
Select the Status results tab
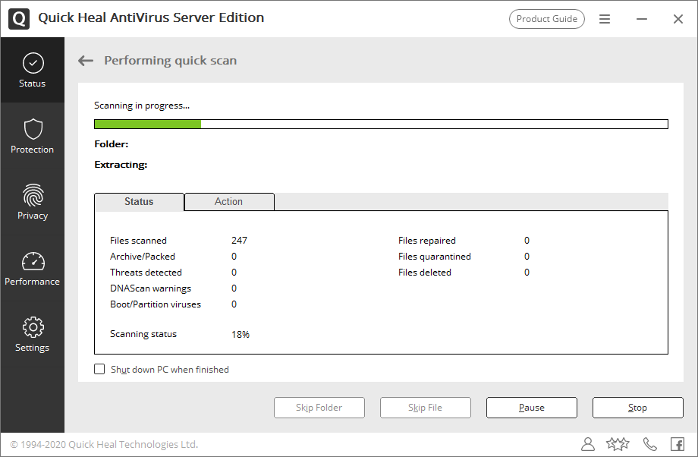[139, 202]
